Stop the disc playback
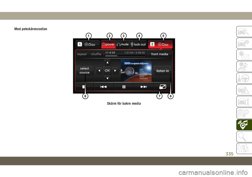Viewport: 252px width, 177px height. point(85,87)
